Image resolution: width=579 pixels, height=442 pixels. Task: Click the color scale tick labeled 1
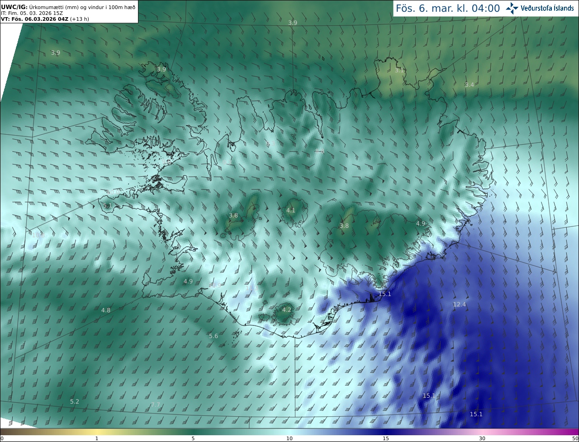(97, 438)
